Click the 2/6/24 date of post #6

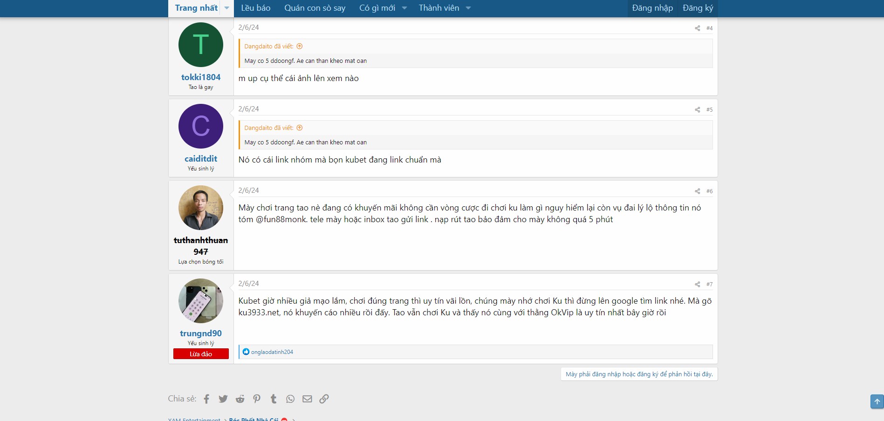coord(248,190)
